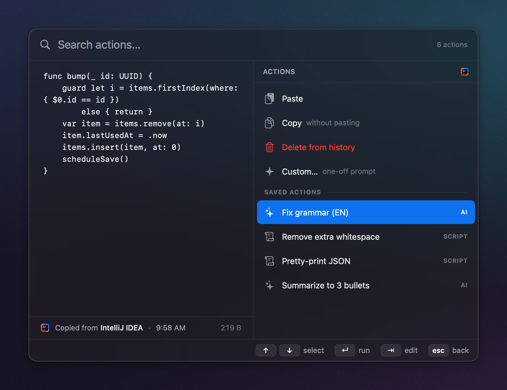The width and height of the screenshot is (507, 390).
Task: Click the sparkle icon beside Custom
Action: tap(269, 172)
